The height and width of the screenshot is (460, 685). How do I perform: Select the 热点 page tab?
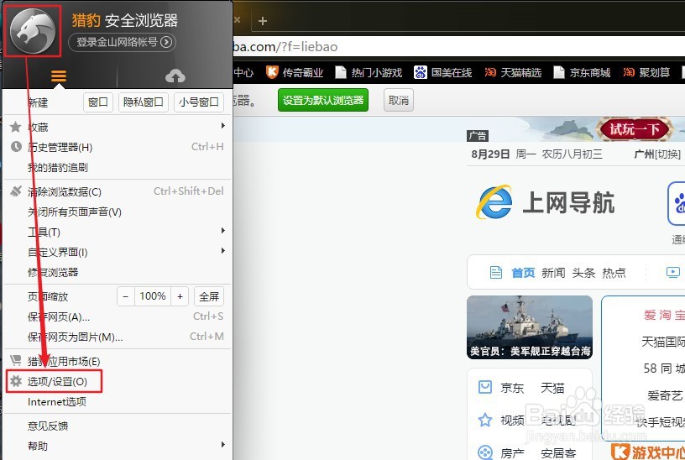(614, 273)
